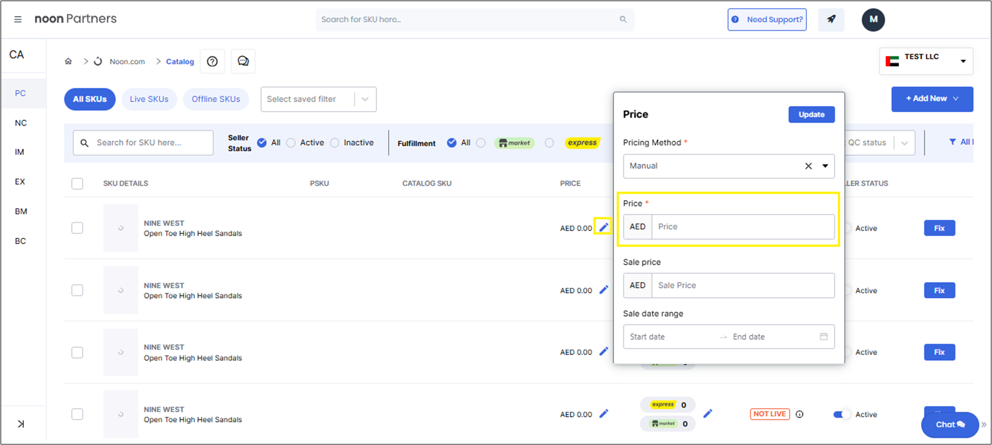Image resolution: width=992 pixels, height=445 pixels.
Task: Click the price pencil icon in the third SKU row
Action: point(603,351)
